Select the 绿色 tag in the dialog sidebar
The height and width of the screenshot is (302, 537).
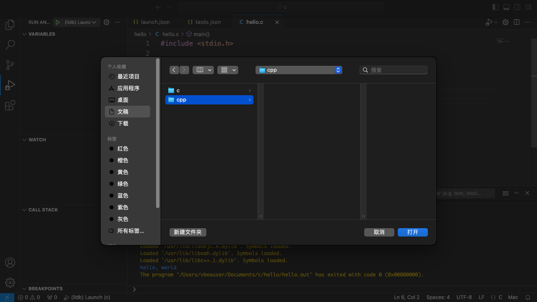128,184
